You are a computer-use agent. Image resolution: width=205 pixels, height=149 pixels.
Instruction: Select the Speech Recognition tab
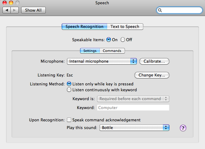[84, 27]
